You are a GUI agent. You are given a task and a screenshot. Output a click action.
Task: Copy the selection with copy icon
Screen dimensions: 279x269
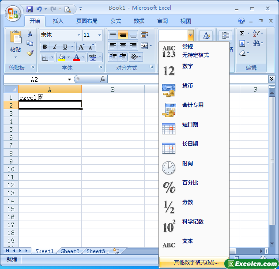(30, 43)
